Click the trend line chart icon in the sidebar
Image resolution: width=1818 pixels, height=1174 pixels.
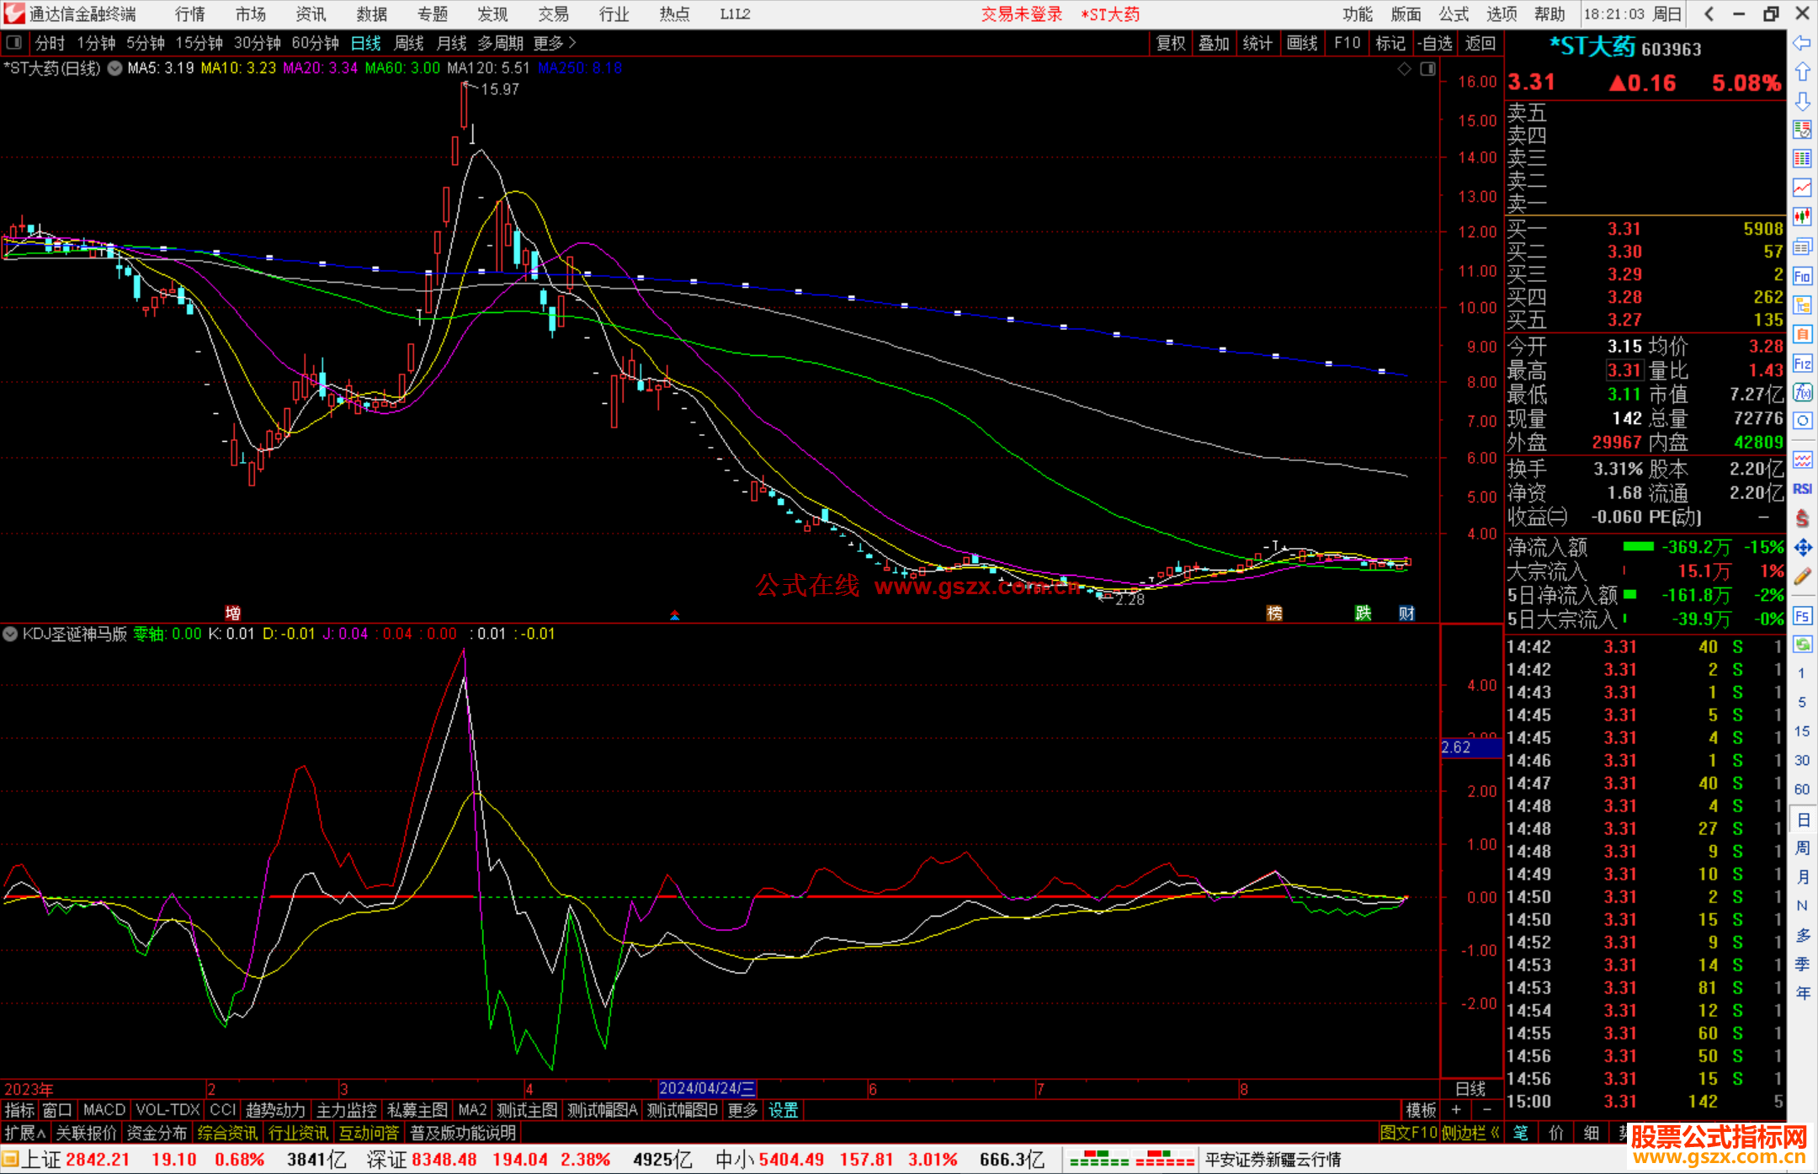1802,188
